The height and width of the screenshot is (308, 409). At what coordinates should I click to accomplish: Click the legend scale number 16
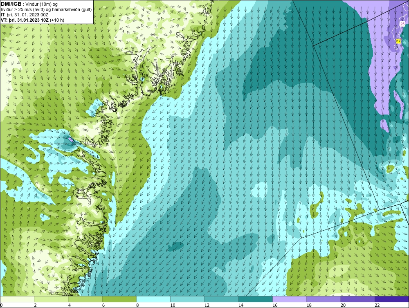275,306
